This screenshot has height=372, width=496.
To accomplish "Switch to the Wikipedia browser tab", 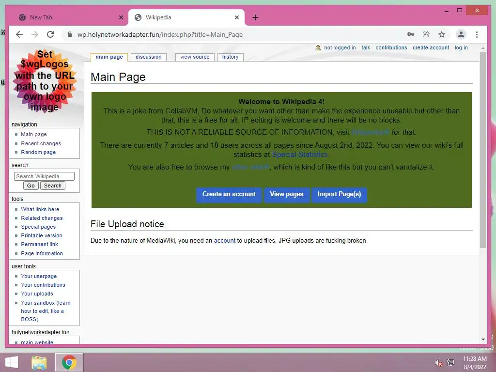I will pos(186,17).
